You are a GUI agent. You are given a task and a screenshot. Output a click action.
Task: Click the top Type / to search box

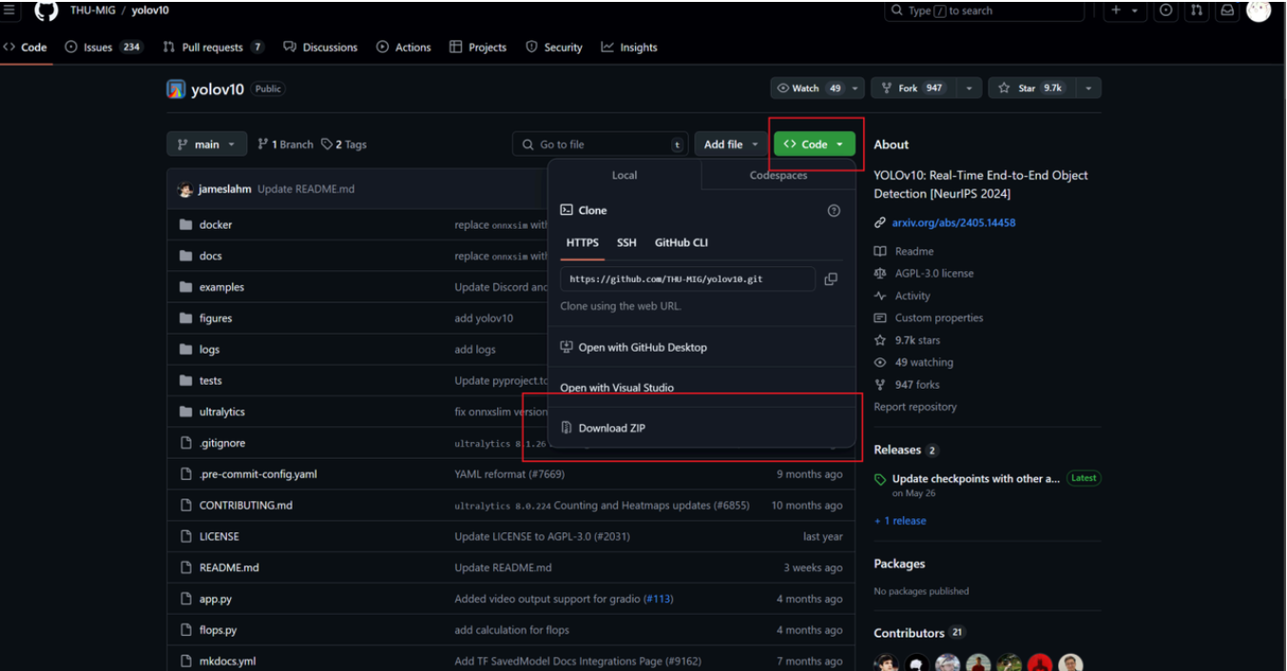pyautogui.click(x=985, y=10)
